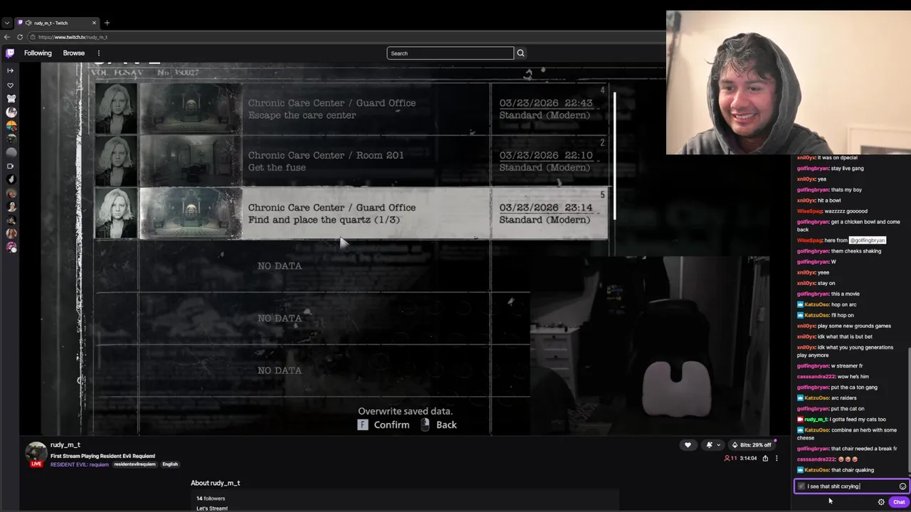The height and width of the screenshot is (512, 911).
Task: Open the emote picker in chat input
Action: [x=902, y=486]
